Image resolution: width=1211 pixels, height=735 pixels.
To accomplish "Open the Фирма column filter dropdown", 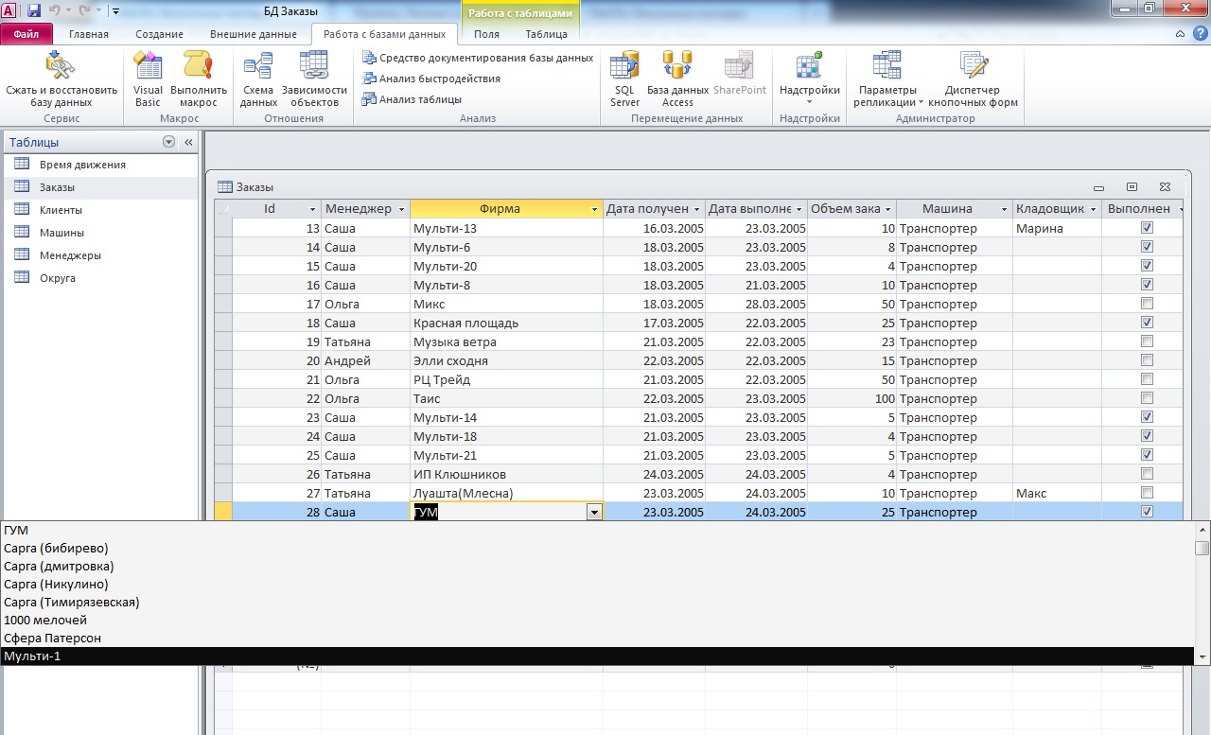I will (x=595, y=209).
